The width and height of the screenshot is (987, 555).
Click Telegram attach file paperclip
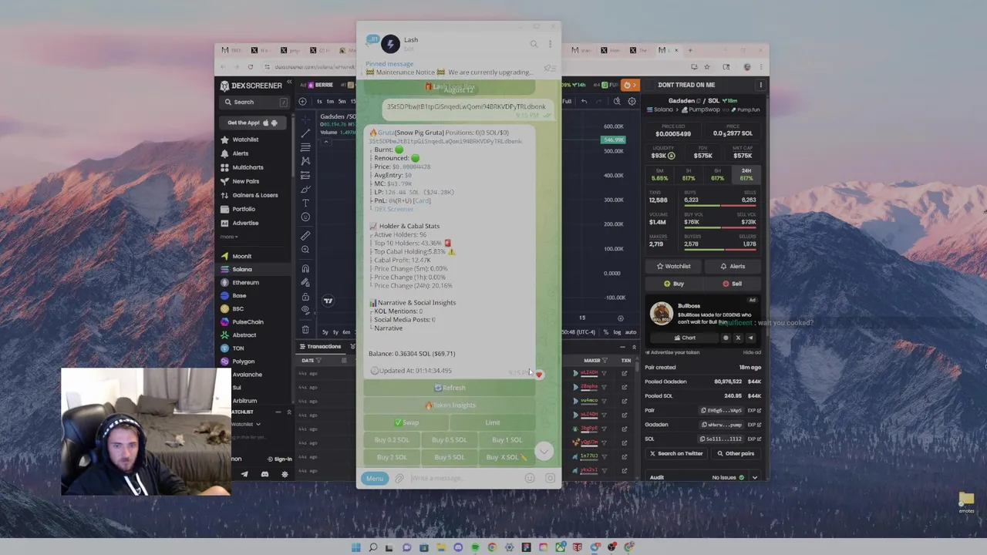tap(399, 479)
